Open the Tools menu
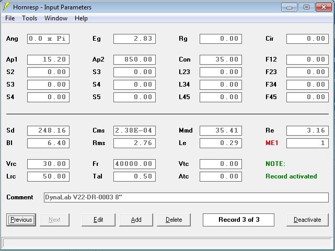This screenshot has height=251, width=335. [x=29, y=18]
